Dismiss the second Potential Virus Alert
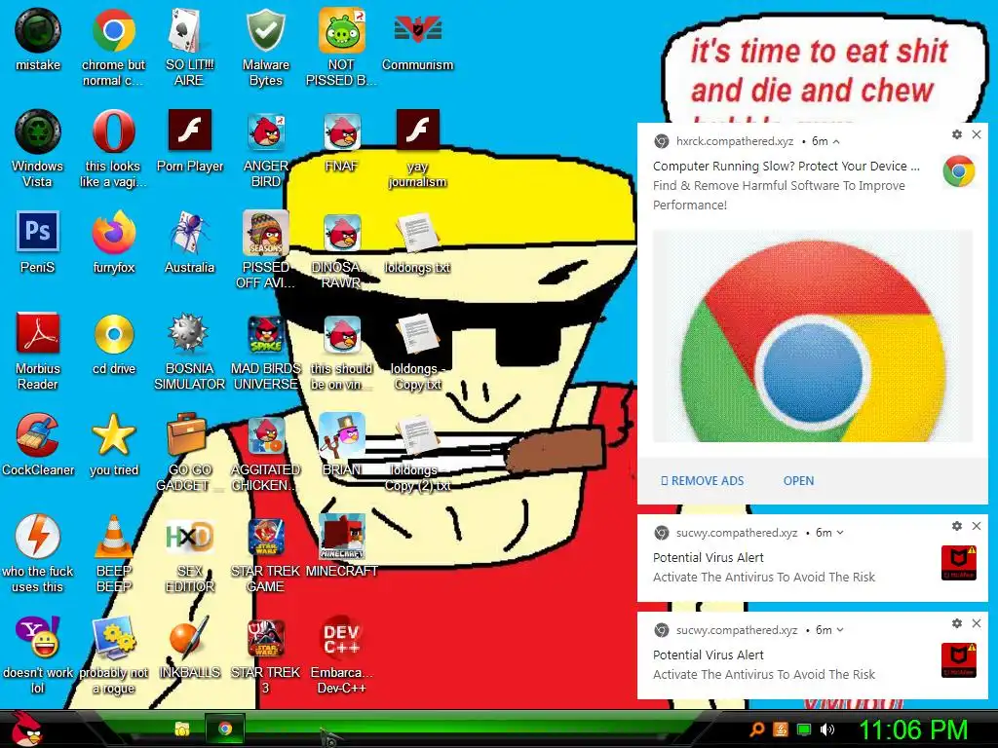Image resolution: width=998 pixels, height=748 pixels. pyautogui.click(x=977, y=623)
